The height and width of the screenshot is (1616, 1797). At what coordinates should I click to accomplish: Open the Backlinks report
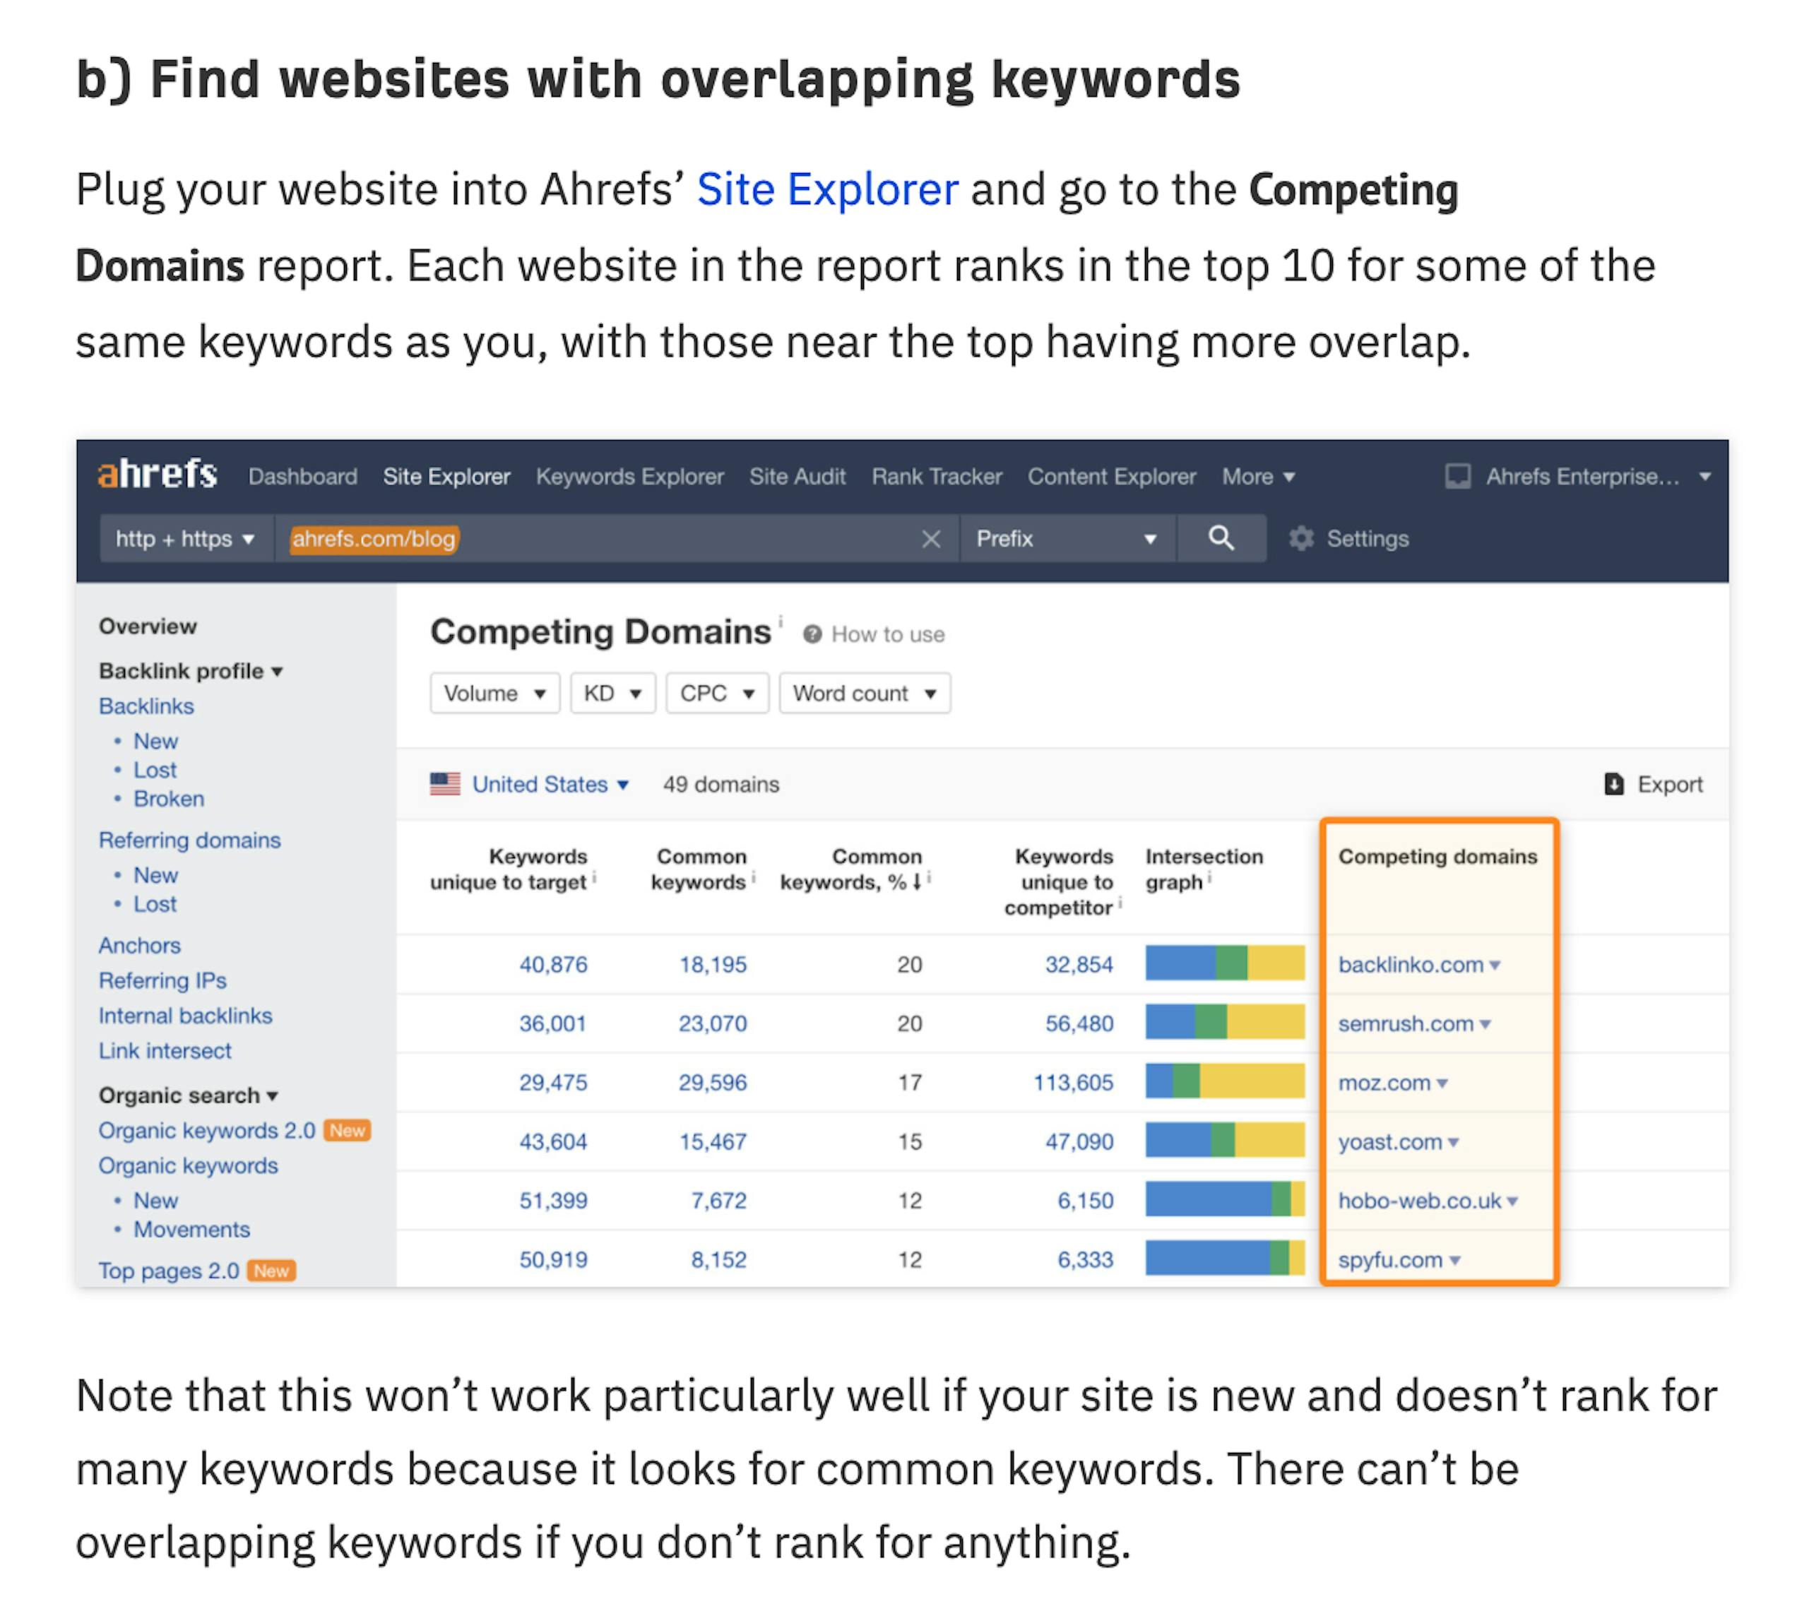tap(146, 706)
